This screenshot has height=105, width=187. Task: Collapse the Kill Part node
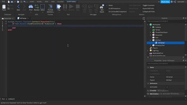coord(150,40)
